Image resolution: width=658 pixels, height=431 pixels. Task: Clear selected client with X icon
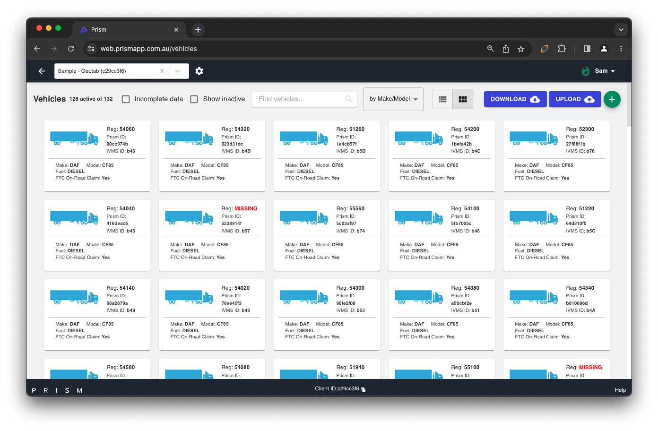click(x=162, y=71)
